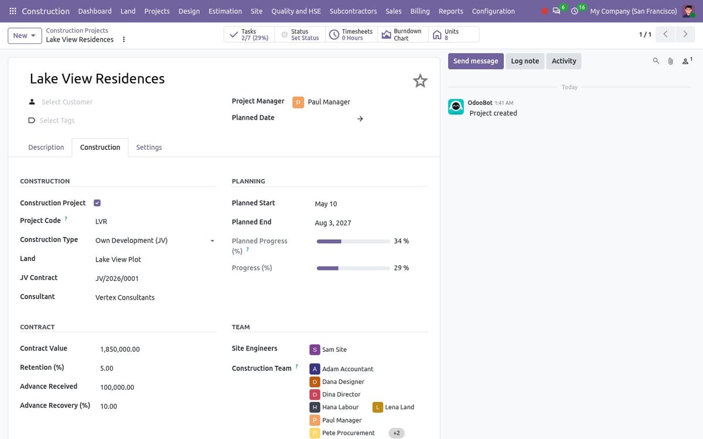Click the Construction Team help question mark

point(296,366)
